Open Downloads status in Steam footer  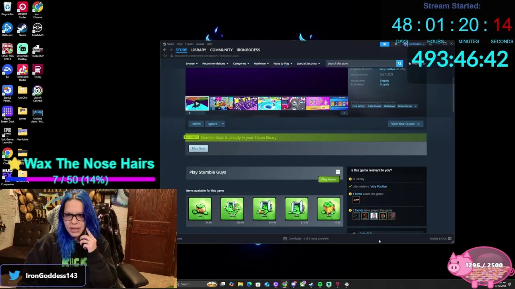click(306, 238)
